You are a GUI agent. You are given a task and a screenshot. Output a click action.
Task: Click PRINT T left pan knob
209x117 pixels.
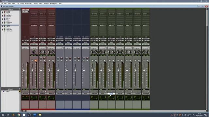point(40,52)
